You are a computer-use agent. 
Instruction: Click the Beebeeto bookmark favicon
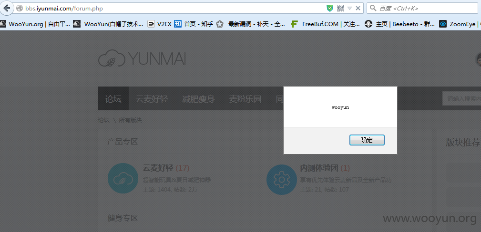pyautogui.click(x=368, y=24)
